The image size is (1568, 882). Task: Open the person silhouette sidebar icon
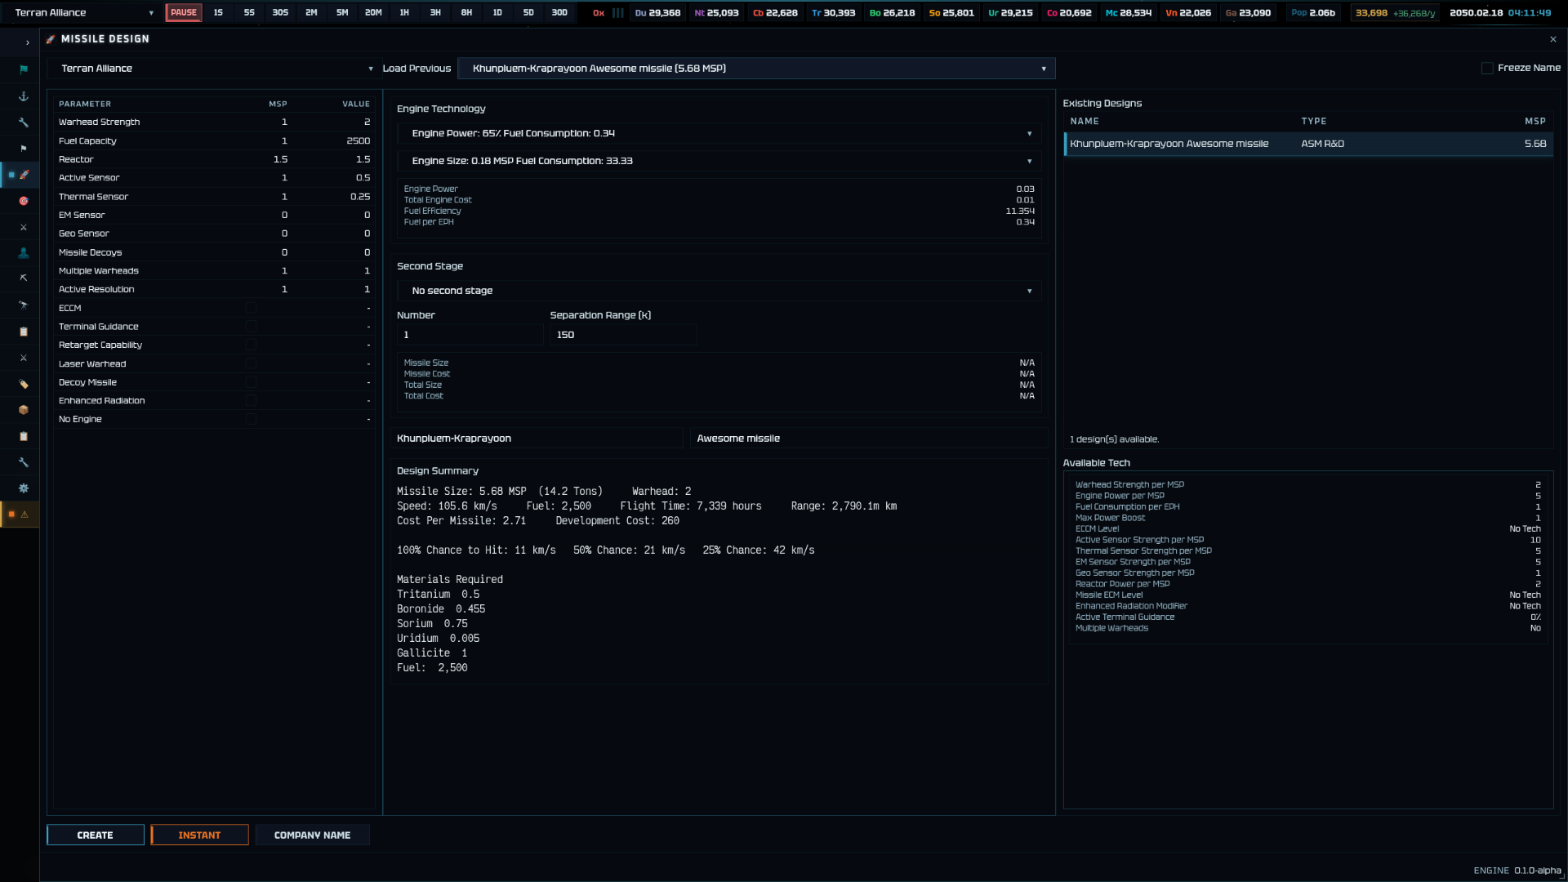(x=24, y=253)
